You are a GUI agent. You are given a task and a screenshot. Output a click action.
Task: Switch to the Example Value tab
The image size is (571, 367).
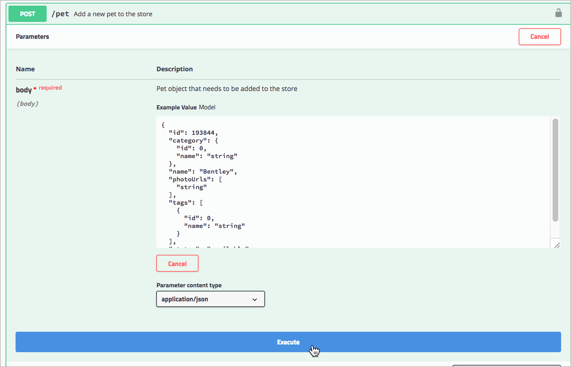(176, 107)
